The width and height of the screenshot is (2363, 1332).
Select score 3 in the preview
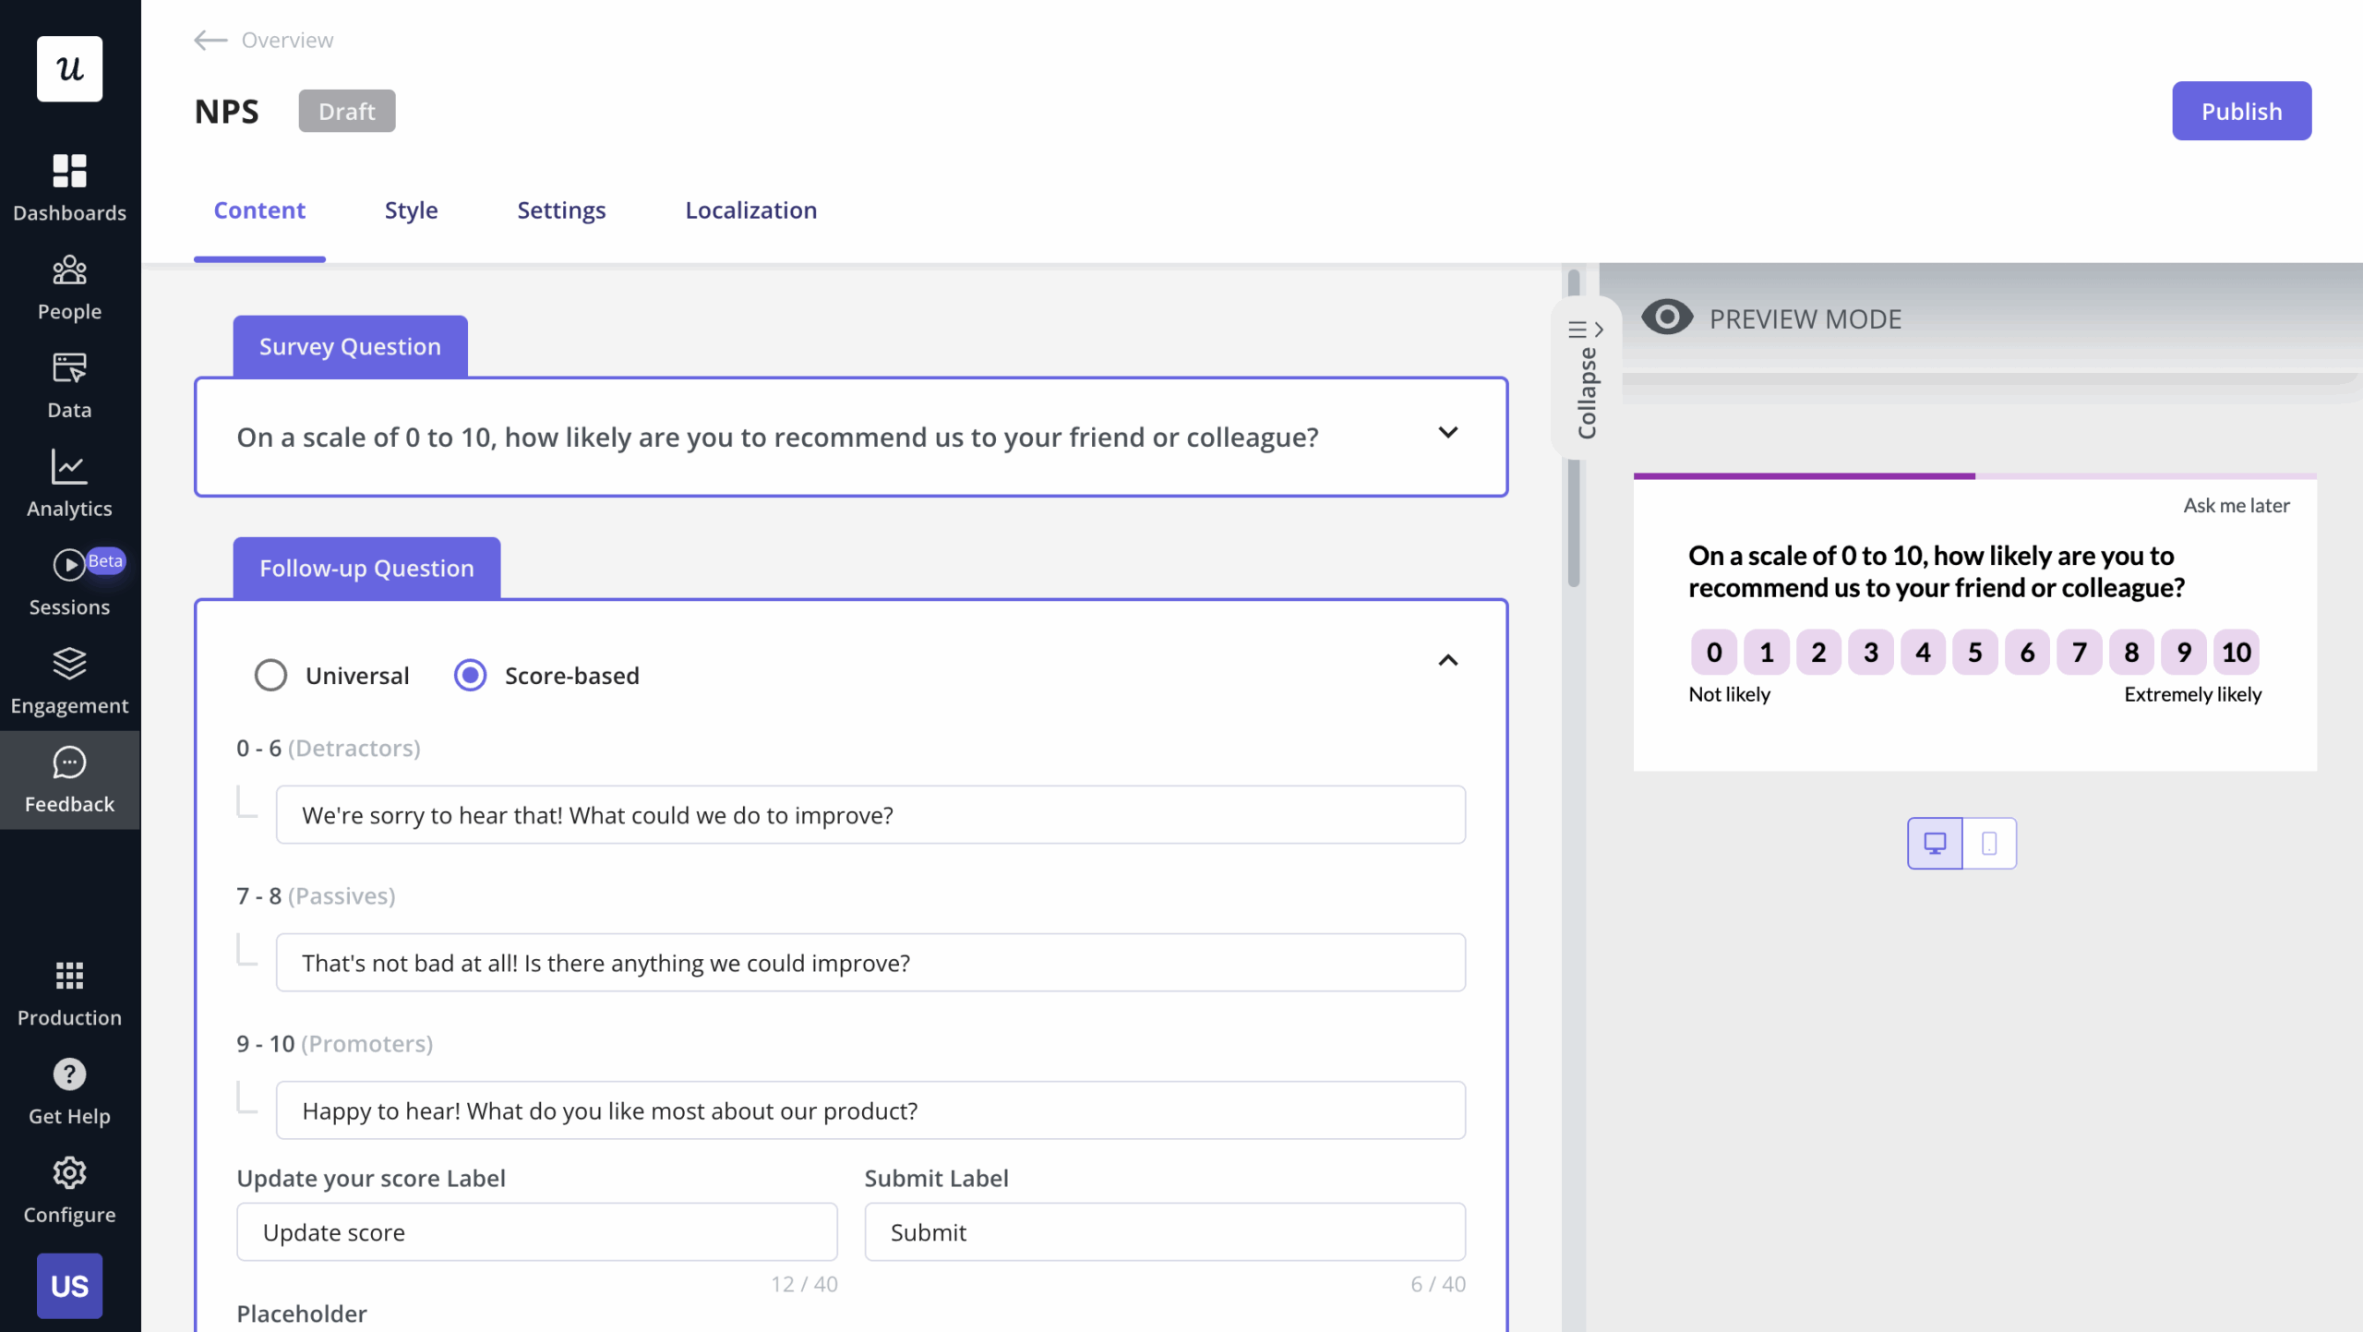point(1871,653)
